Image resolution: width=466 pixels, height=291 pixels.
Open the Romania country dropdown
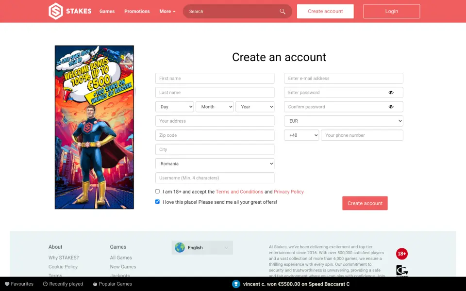coord(215,163)
